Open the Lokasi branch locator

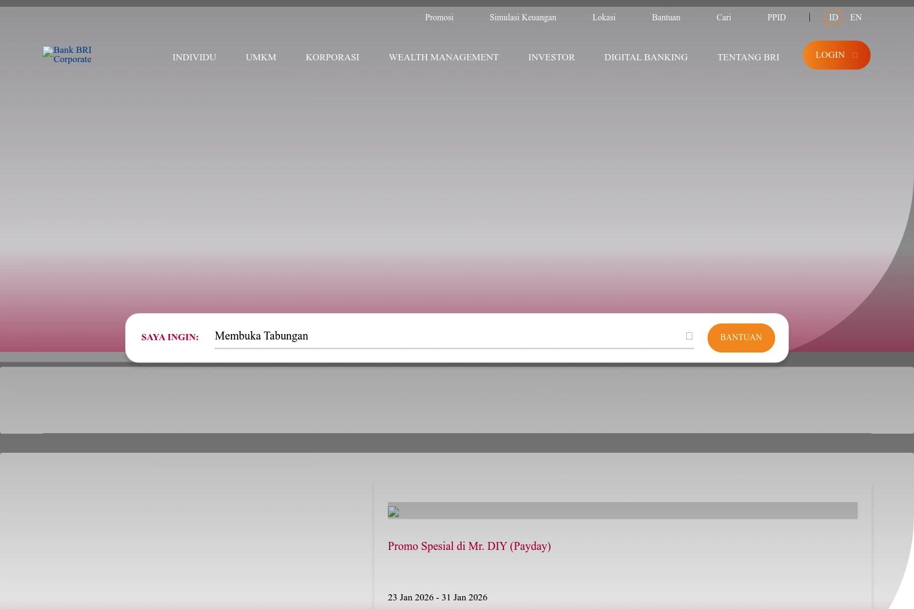point(604,17)
